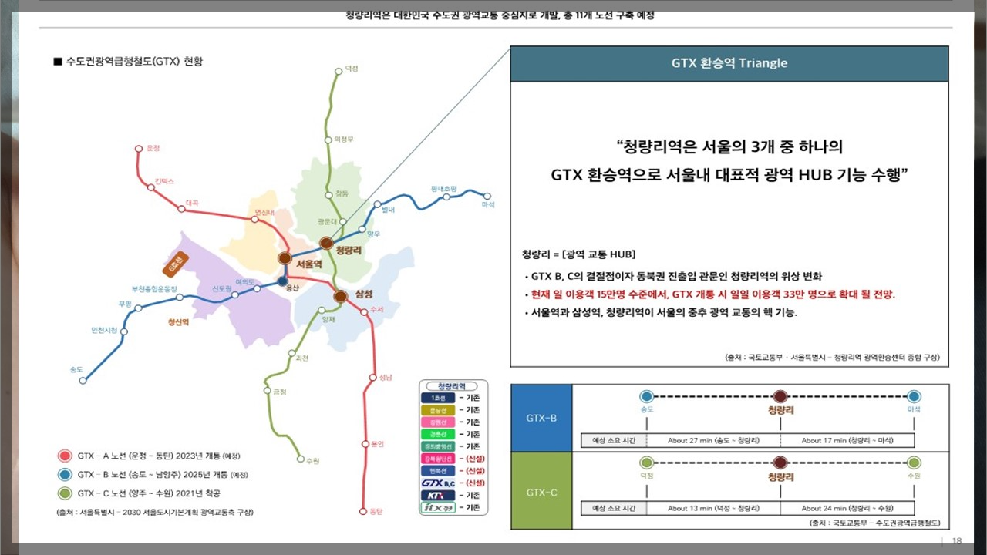Click the 송도 terminal marker on the map

[x=82, y=380]
